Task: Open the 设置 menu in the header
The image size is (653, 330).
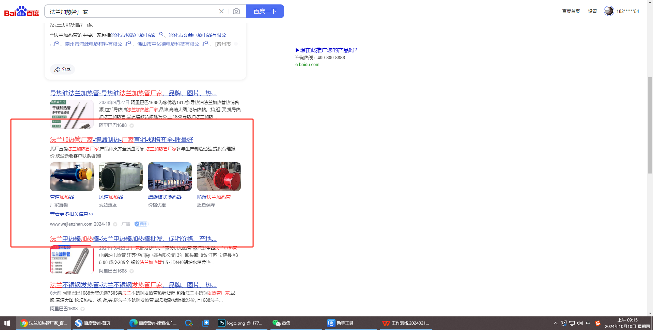Action: [592, 11]
